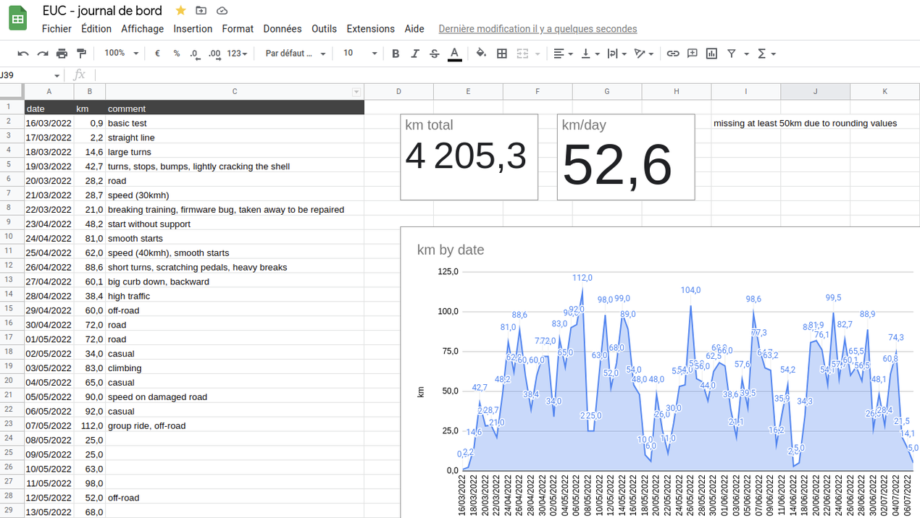920x518 pixels.
Task: Open the font size 10 dropdown
Action: [x=360, y=54]
